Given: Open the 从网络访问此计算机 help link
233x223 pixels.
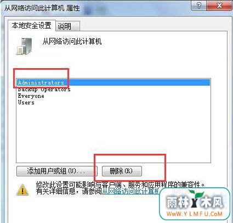Looking at the screenshot, I should (x=130, y=191).
